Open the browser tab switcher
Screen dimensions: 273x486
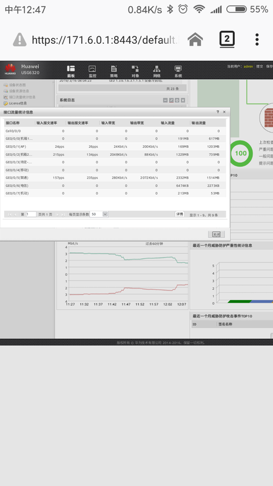tap(227, 39)
